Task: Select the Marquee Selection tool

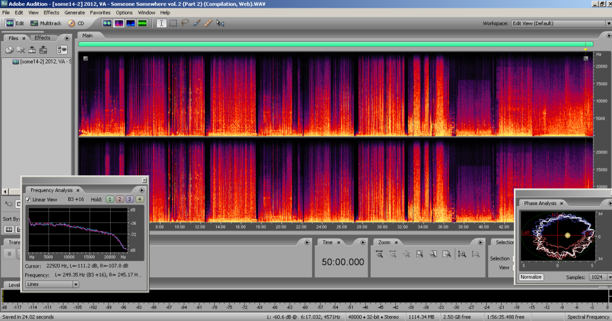Action: tap(172, 23)
